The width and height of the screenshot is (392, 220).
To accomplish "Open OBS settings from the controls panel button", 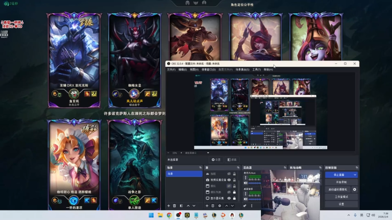I will click(x=341, y=204).
